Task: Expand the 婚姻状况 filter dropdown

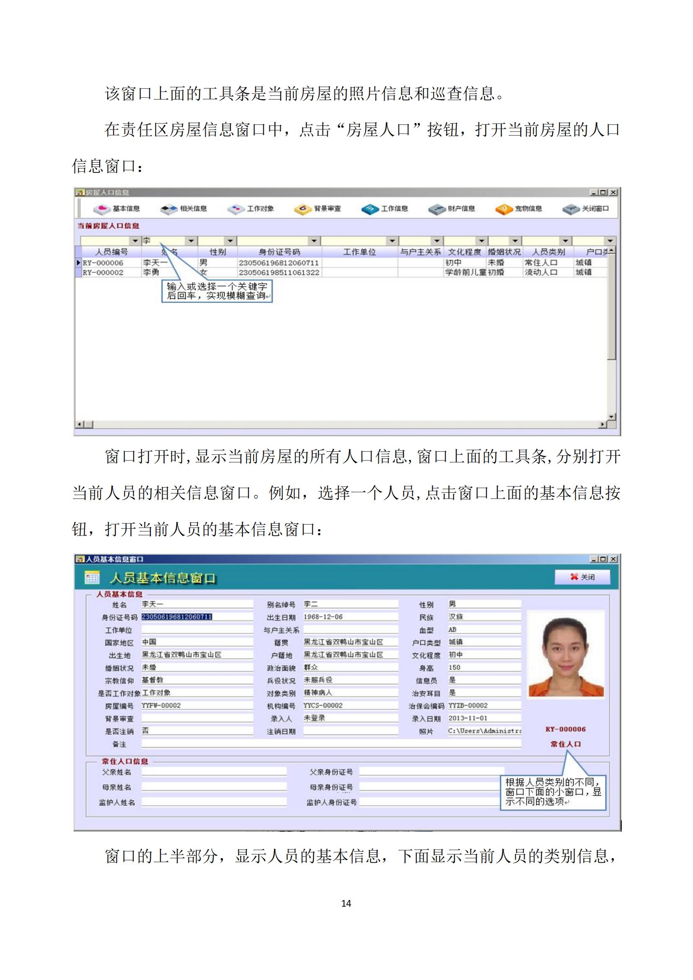Action: click(515, 241)
